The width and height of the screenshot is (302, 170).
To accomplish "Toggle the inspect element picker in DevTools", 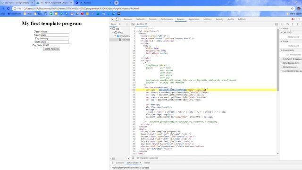I will coord(112,19).
